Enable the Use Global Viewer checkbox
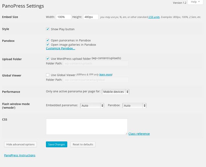The image size is (206, 167). tap(48, 75)
